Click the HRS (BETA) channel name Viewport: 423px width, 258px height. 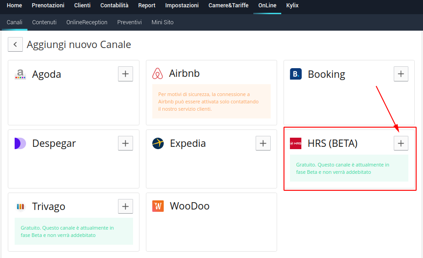332,144
